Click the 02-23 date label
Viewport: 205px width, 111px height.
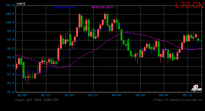(46, 95)
